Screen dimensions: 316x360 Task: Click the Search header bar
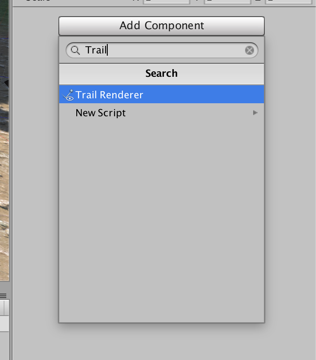coord(161,73)
